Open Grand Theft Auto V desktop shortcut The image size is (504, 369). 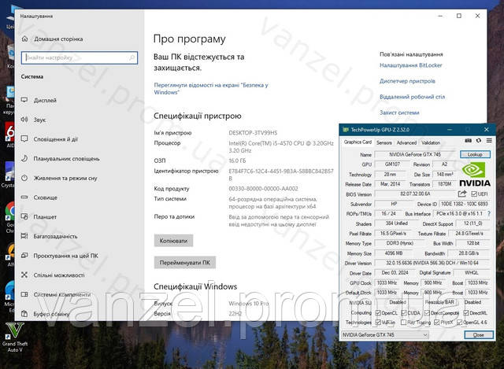11,329
